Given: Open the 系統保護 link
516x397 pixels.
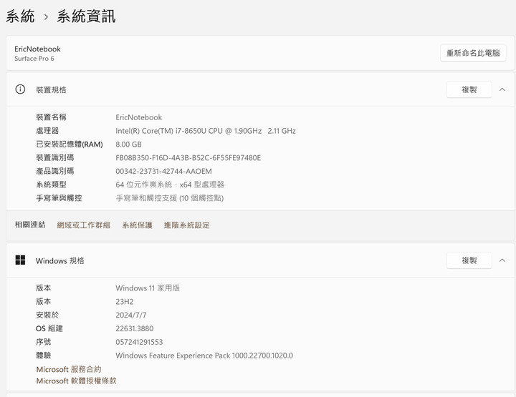Looking at the screenshot, I should click(x=137, y=225).
